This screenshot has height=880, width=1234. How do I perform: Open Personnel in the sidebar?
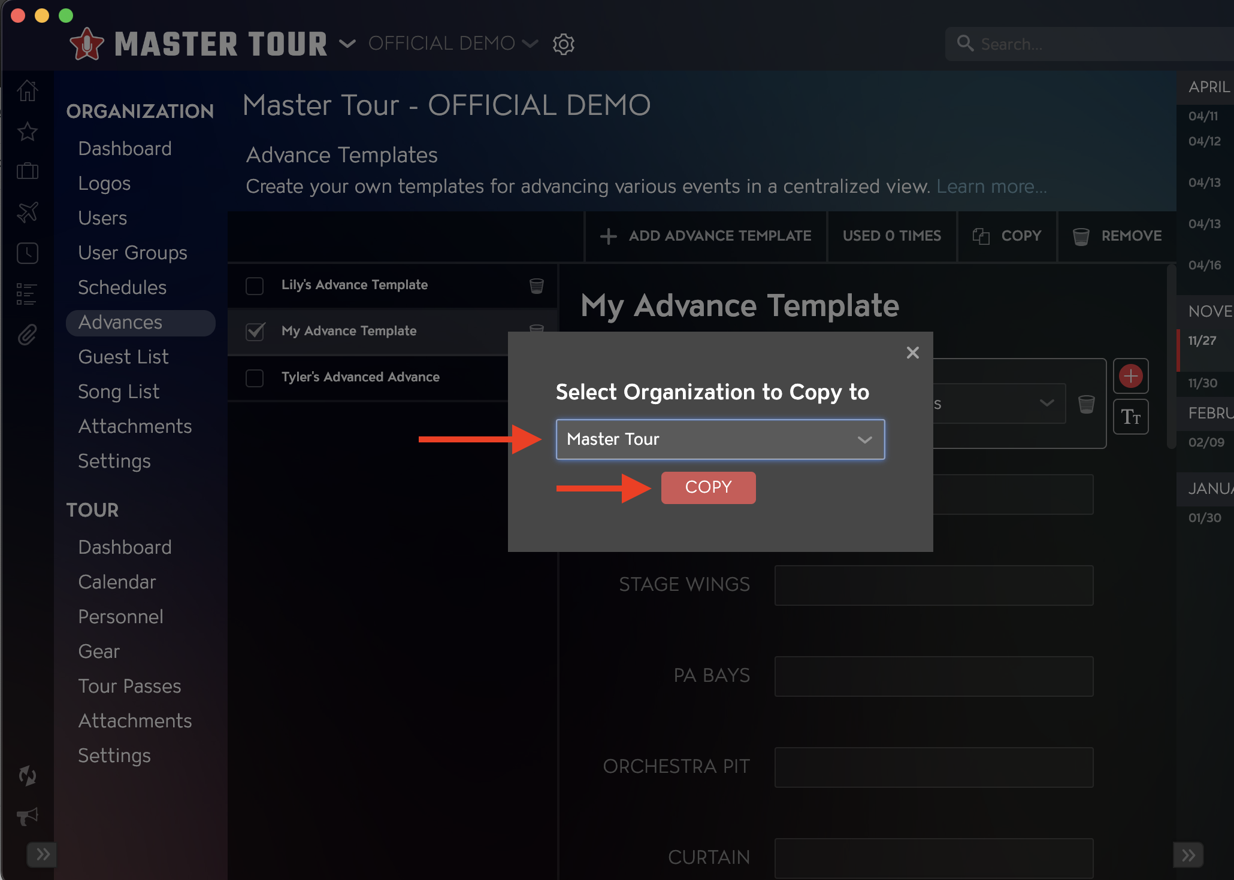point(120,617)
